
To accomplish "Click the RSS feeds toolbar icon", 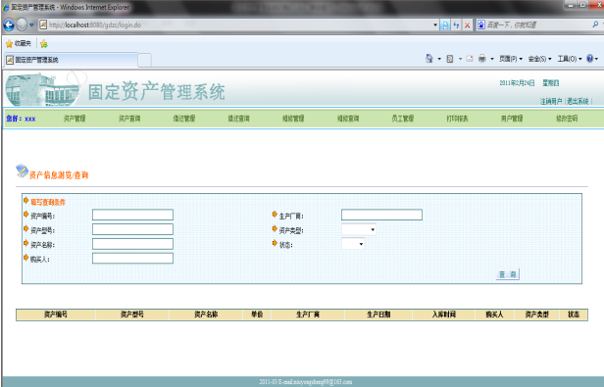I will pos(449,59).
